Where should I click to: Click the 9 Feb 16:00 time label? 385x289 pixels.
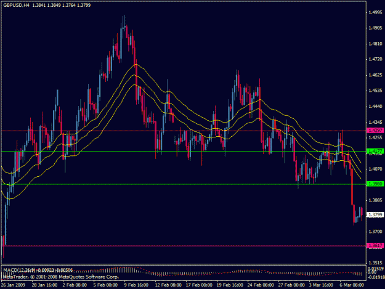tap(136, 285)
